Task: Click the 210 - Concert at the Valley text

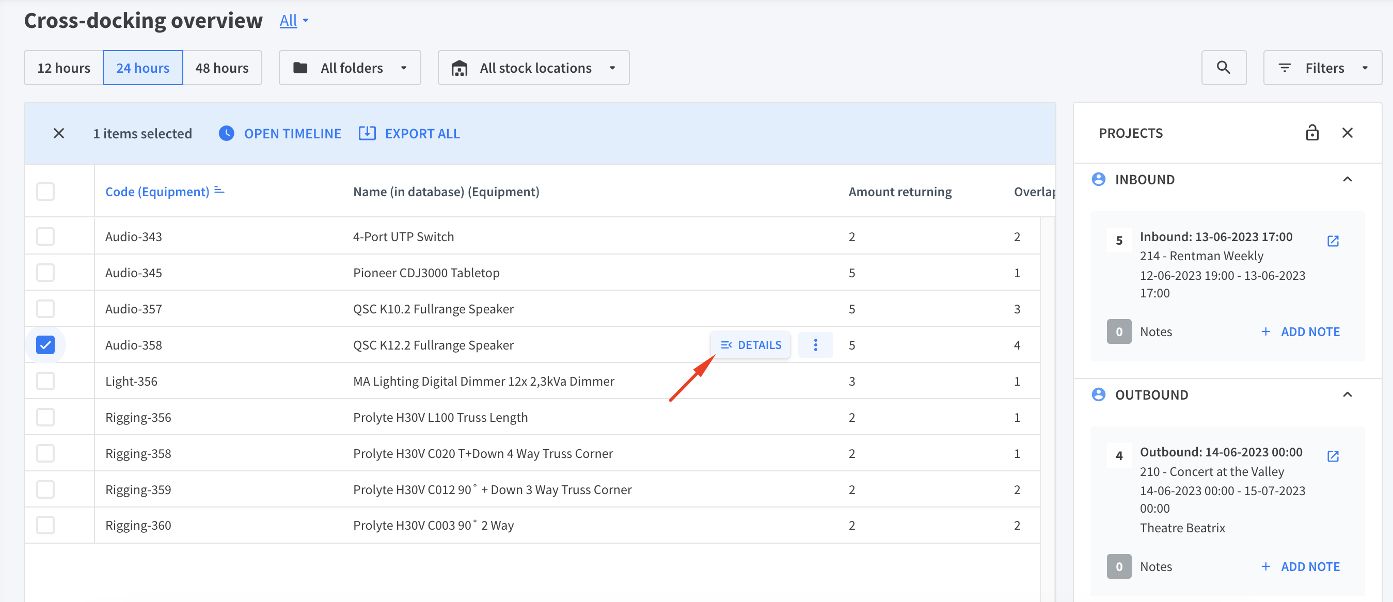Action: click(1212, 472)
